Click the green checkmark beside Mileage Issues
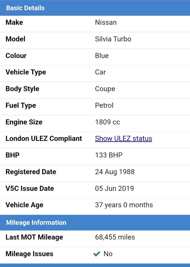Image resolution: width=190 pixels, height=267 pixels. pyautogui.click(x=97, y=254)
